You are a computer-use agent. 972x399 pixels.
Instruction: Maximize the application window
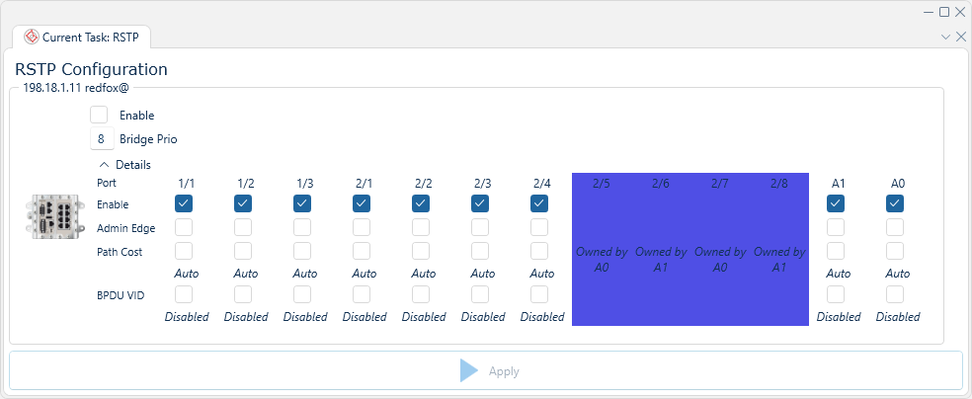[x=944, y=12]
